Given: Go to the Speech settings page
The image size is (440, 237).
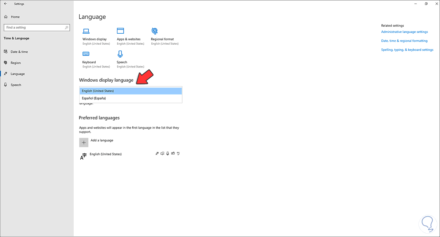Looking at the screenshot, I should (16, 85).
